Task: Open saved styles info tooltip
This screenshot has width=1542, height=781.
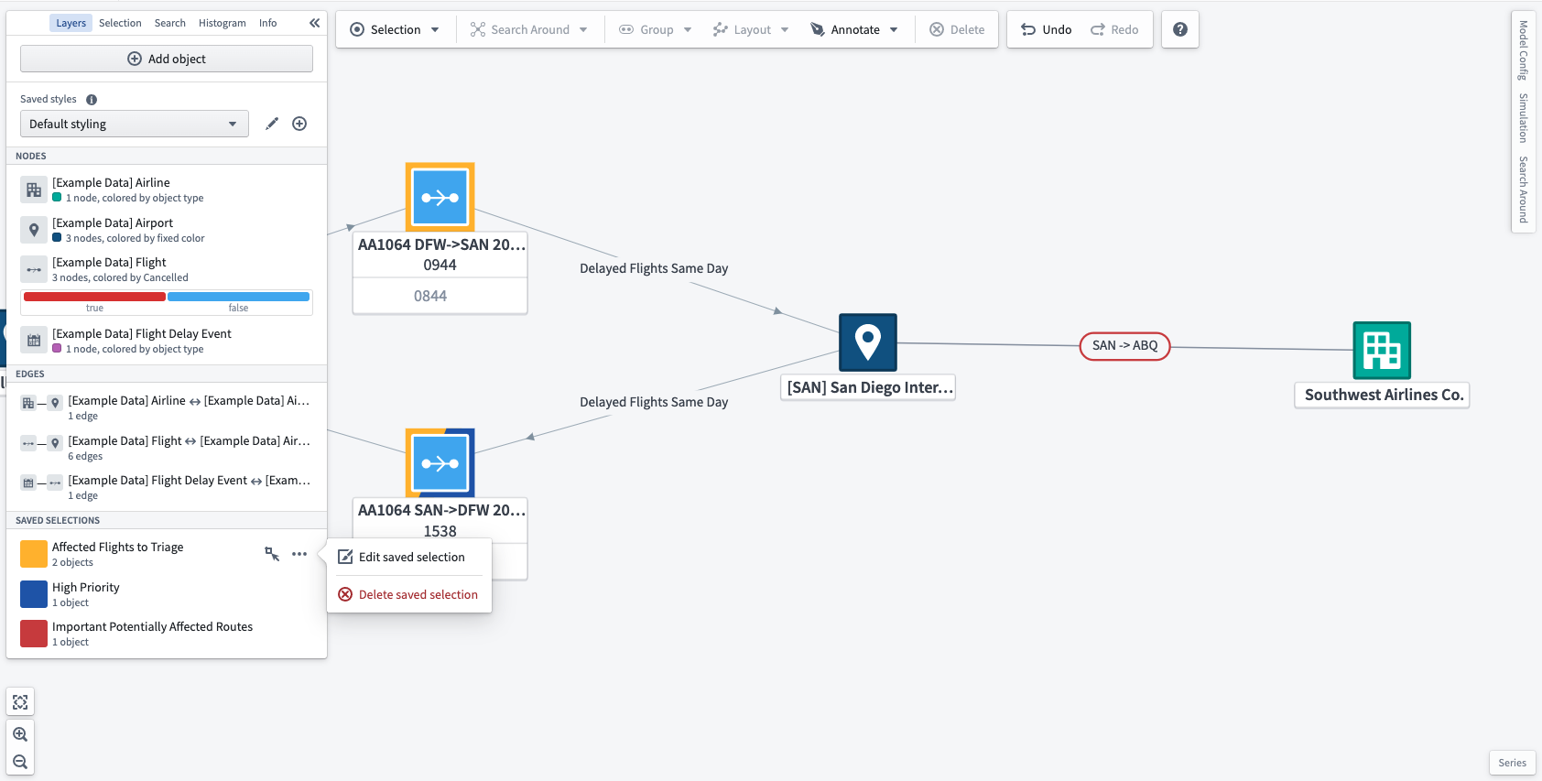Action: (92, 100)
